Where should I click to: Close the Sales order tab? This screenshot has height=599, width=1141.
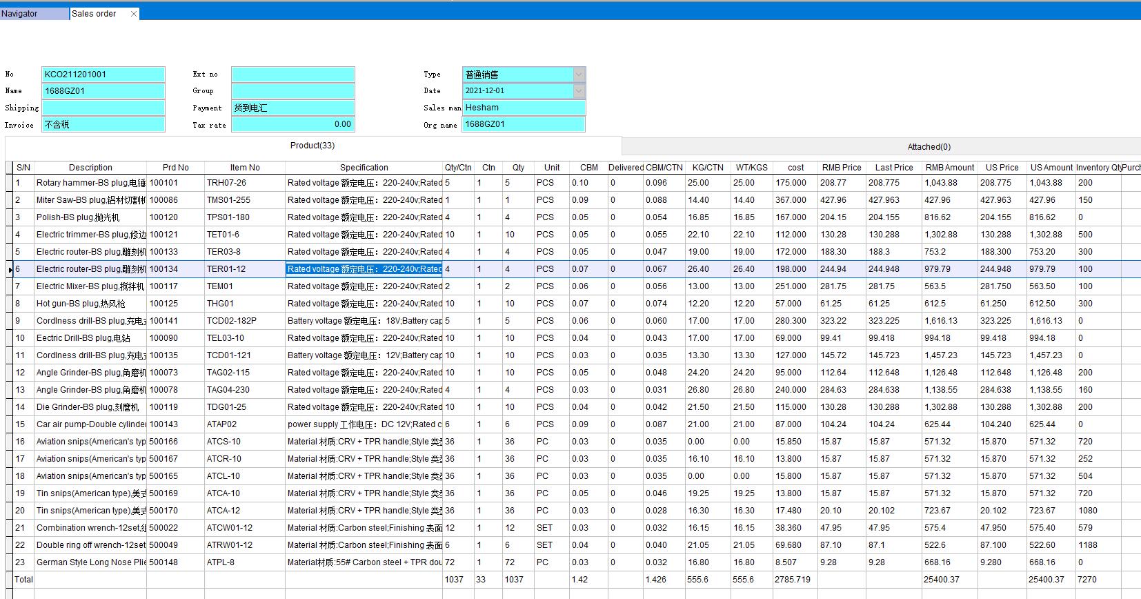tap(134, 14)
